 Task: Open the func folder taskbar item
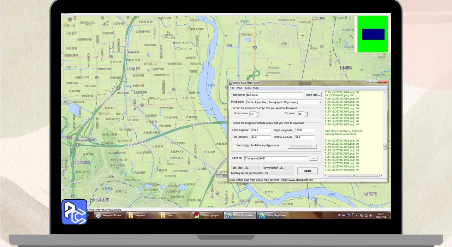pyautogui.click(x=173, y=215)
